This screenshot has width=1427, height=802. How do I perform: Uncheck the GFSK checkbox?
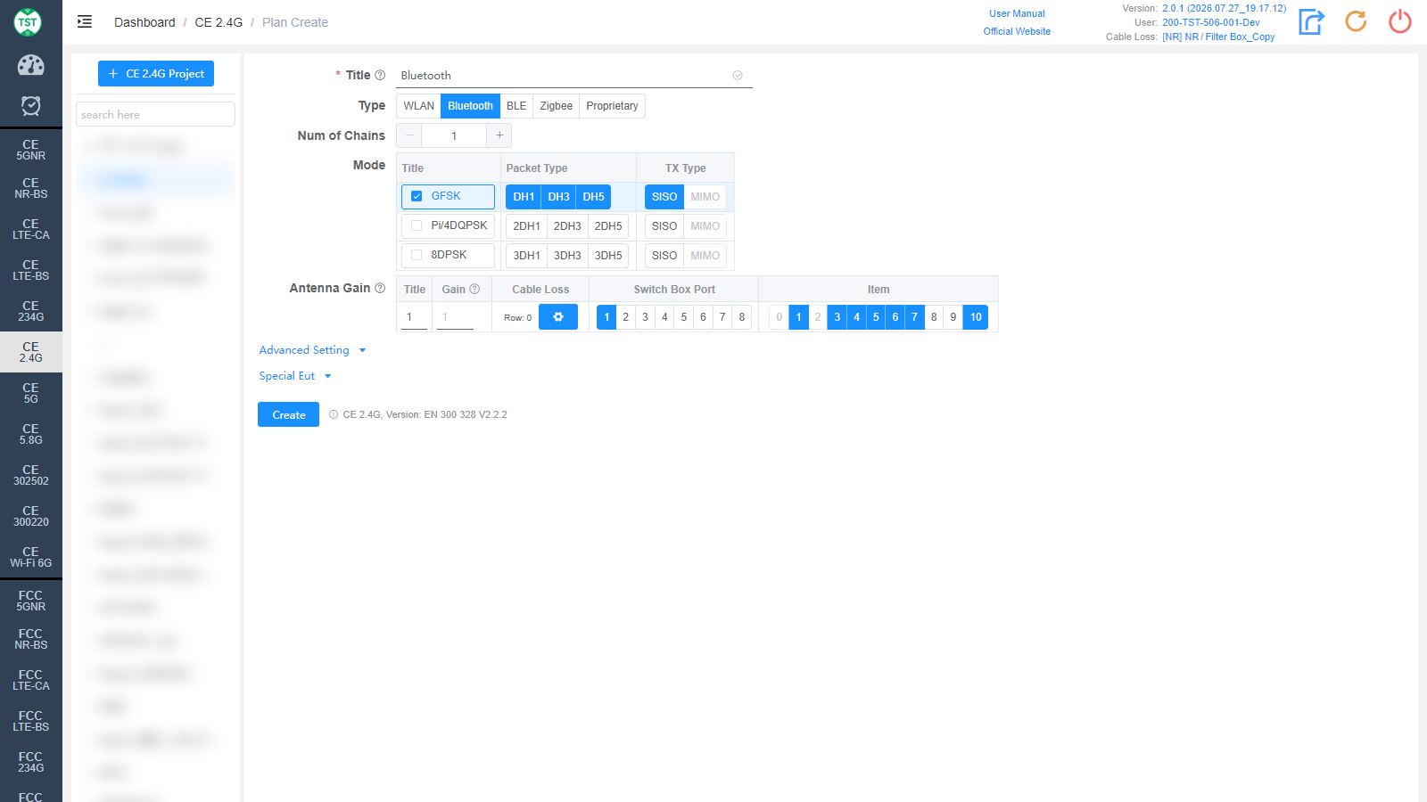pyautogui.click(x=417, y=196)
